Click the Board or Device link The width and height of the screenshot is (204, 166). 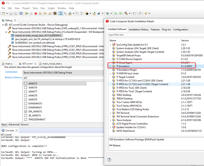click(x=13, y=77)
